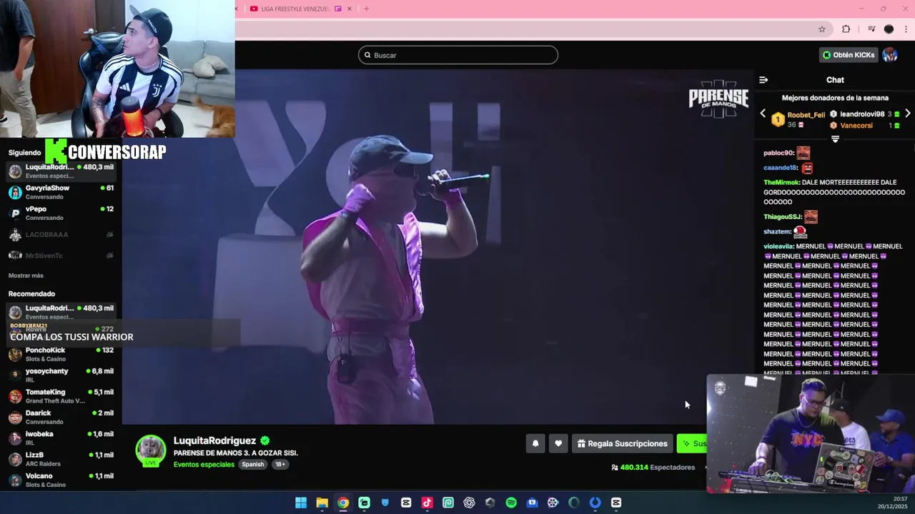915x514 pixels.
Task: Click LuquitaRodriguez streamer avatar below video
Action: [x=151, y=450]
